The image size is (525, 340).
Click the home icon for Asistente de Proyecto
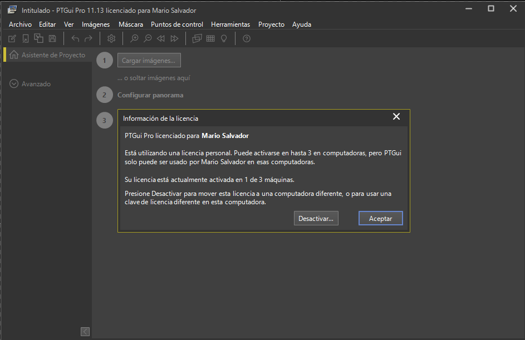coord(14,55)
